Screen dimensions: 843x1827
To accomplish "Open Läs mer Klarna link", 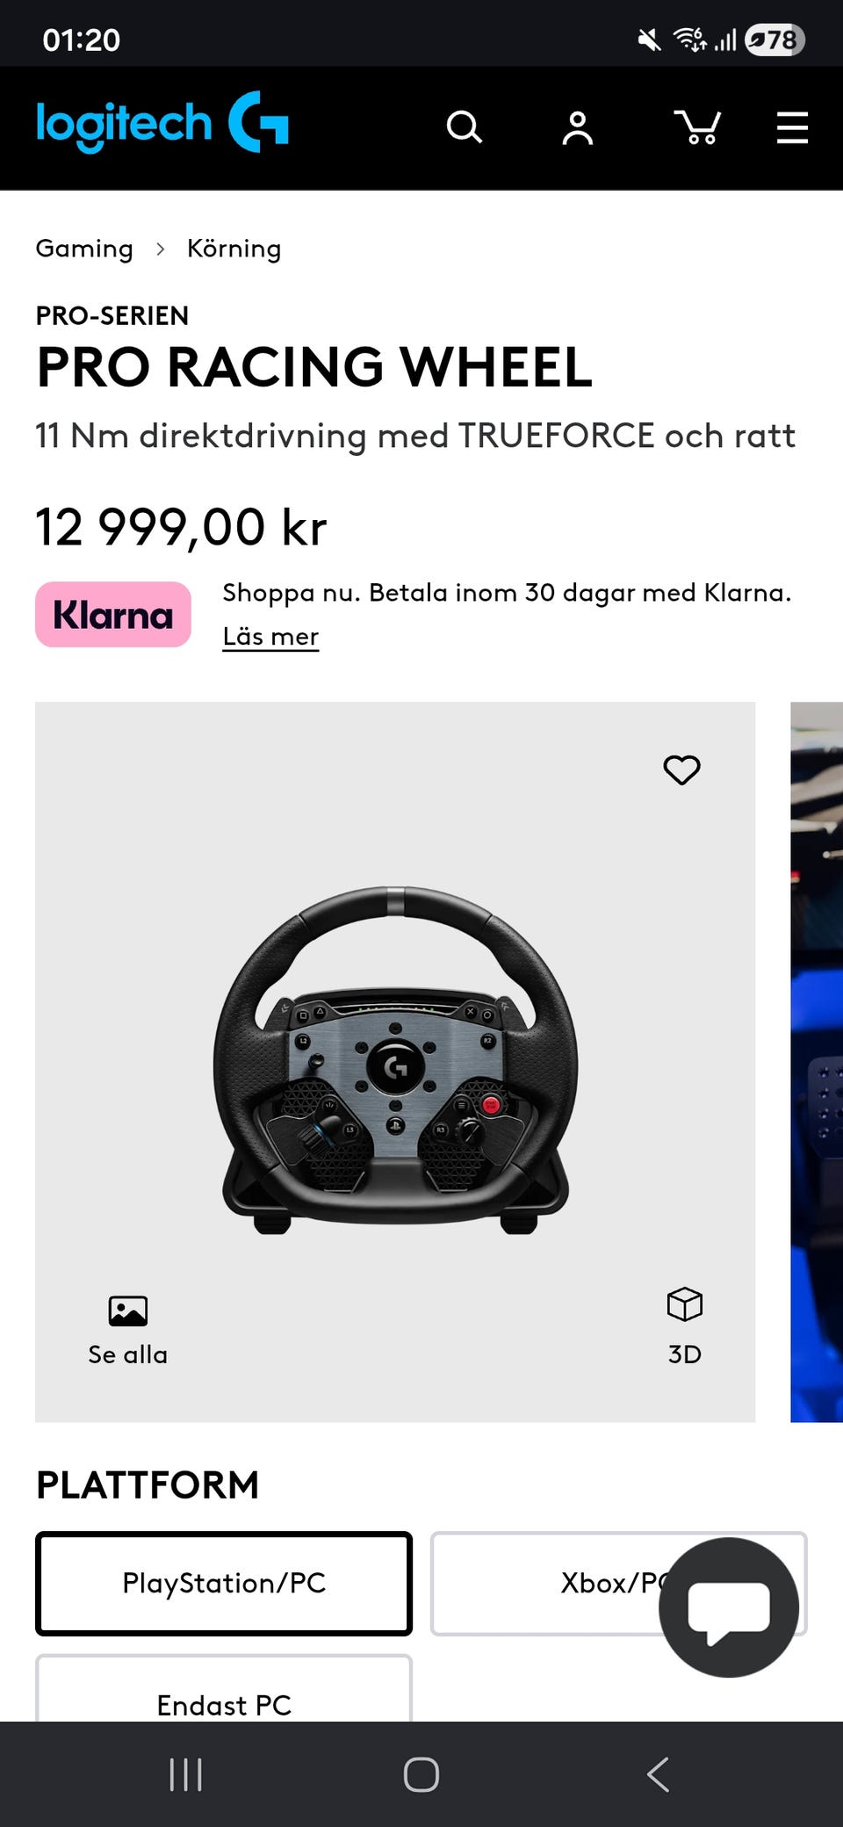I will click(x=270, y=636).
